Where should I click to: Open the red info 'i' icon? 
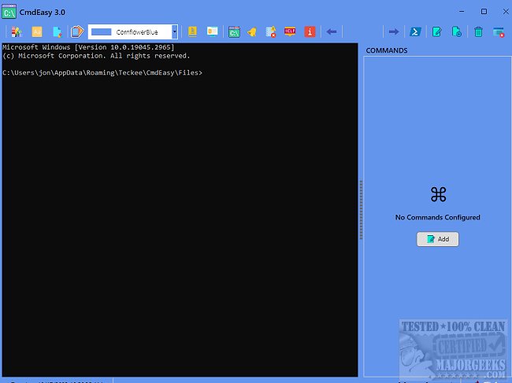(x=310, y=32)
